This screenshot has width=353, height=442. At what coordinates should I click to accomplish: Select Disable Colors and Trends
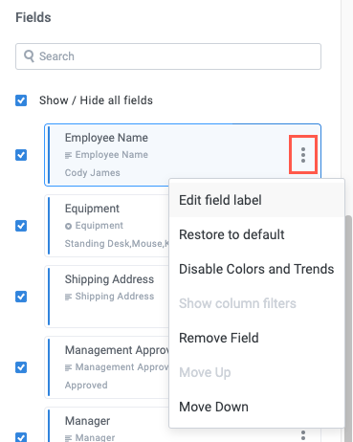pos(256,269)
